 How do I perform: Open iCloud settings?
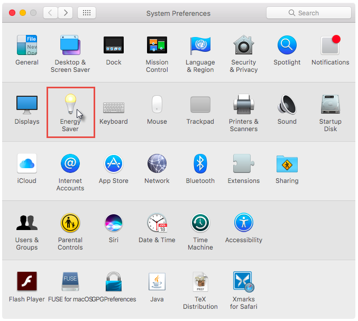[27, 164]
